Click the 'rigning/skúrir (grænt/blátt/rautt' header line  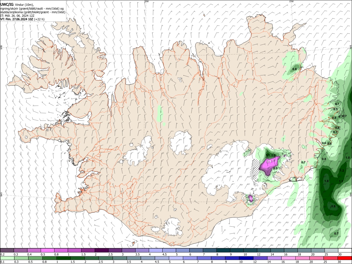tap(31, 9)
